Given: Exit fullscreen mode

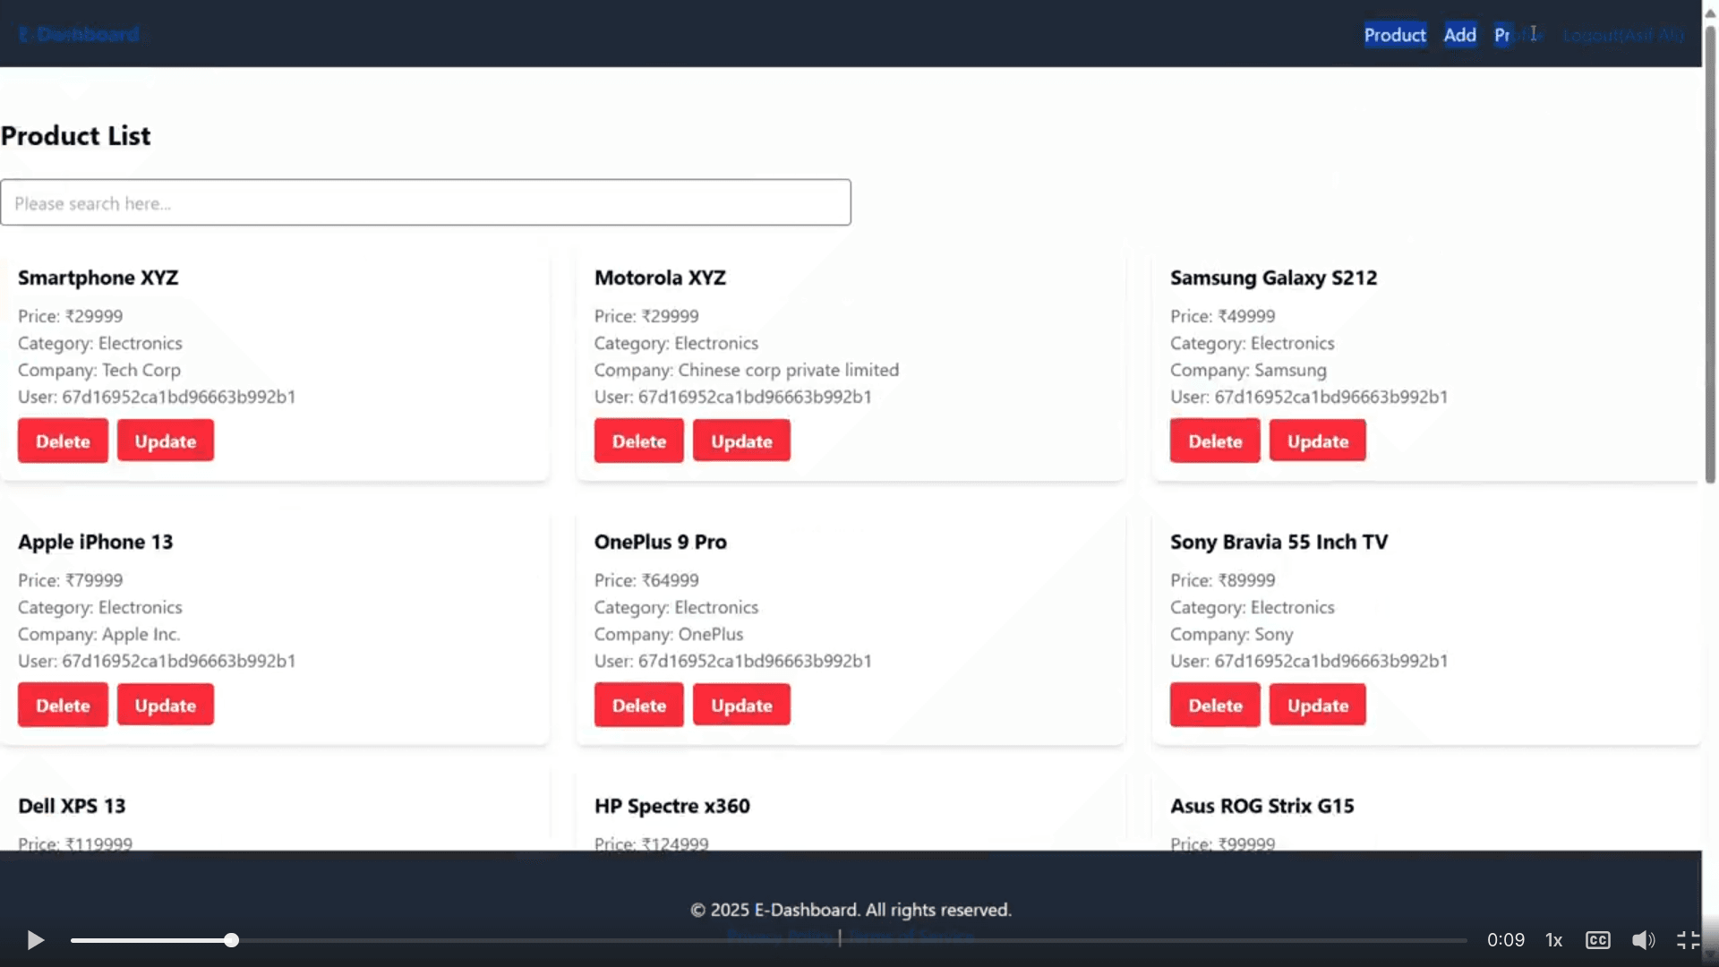Looking at the screenshot, I should pyautogui.click(x=1688, y=940).
